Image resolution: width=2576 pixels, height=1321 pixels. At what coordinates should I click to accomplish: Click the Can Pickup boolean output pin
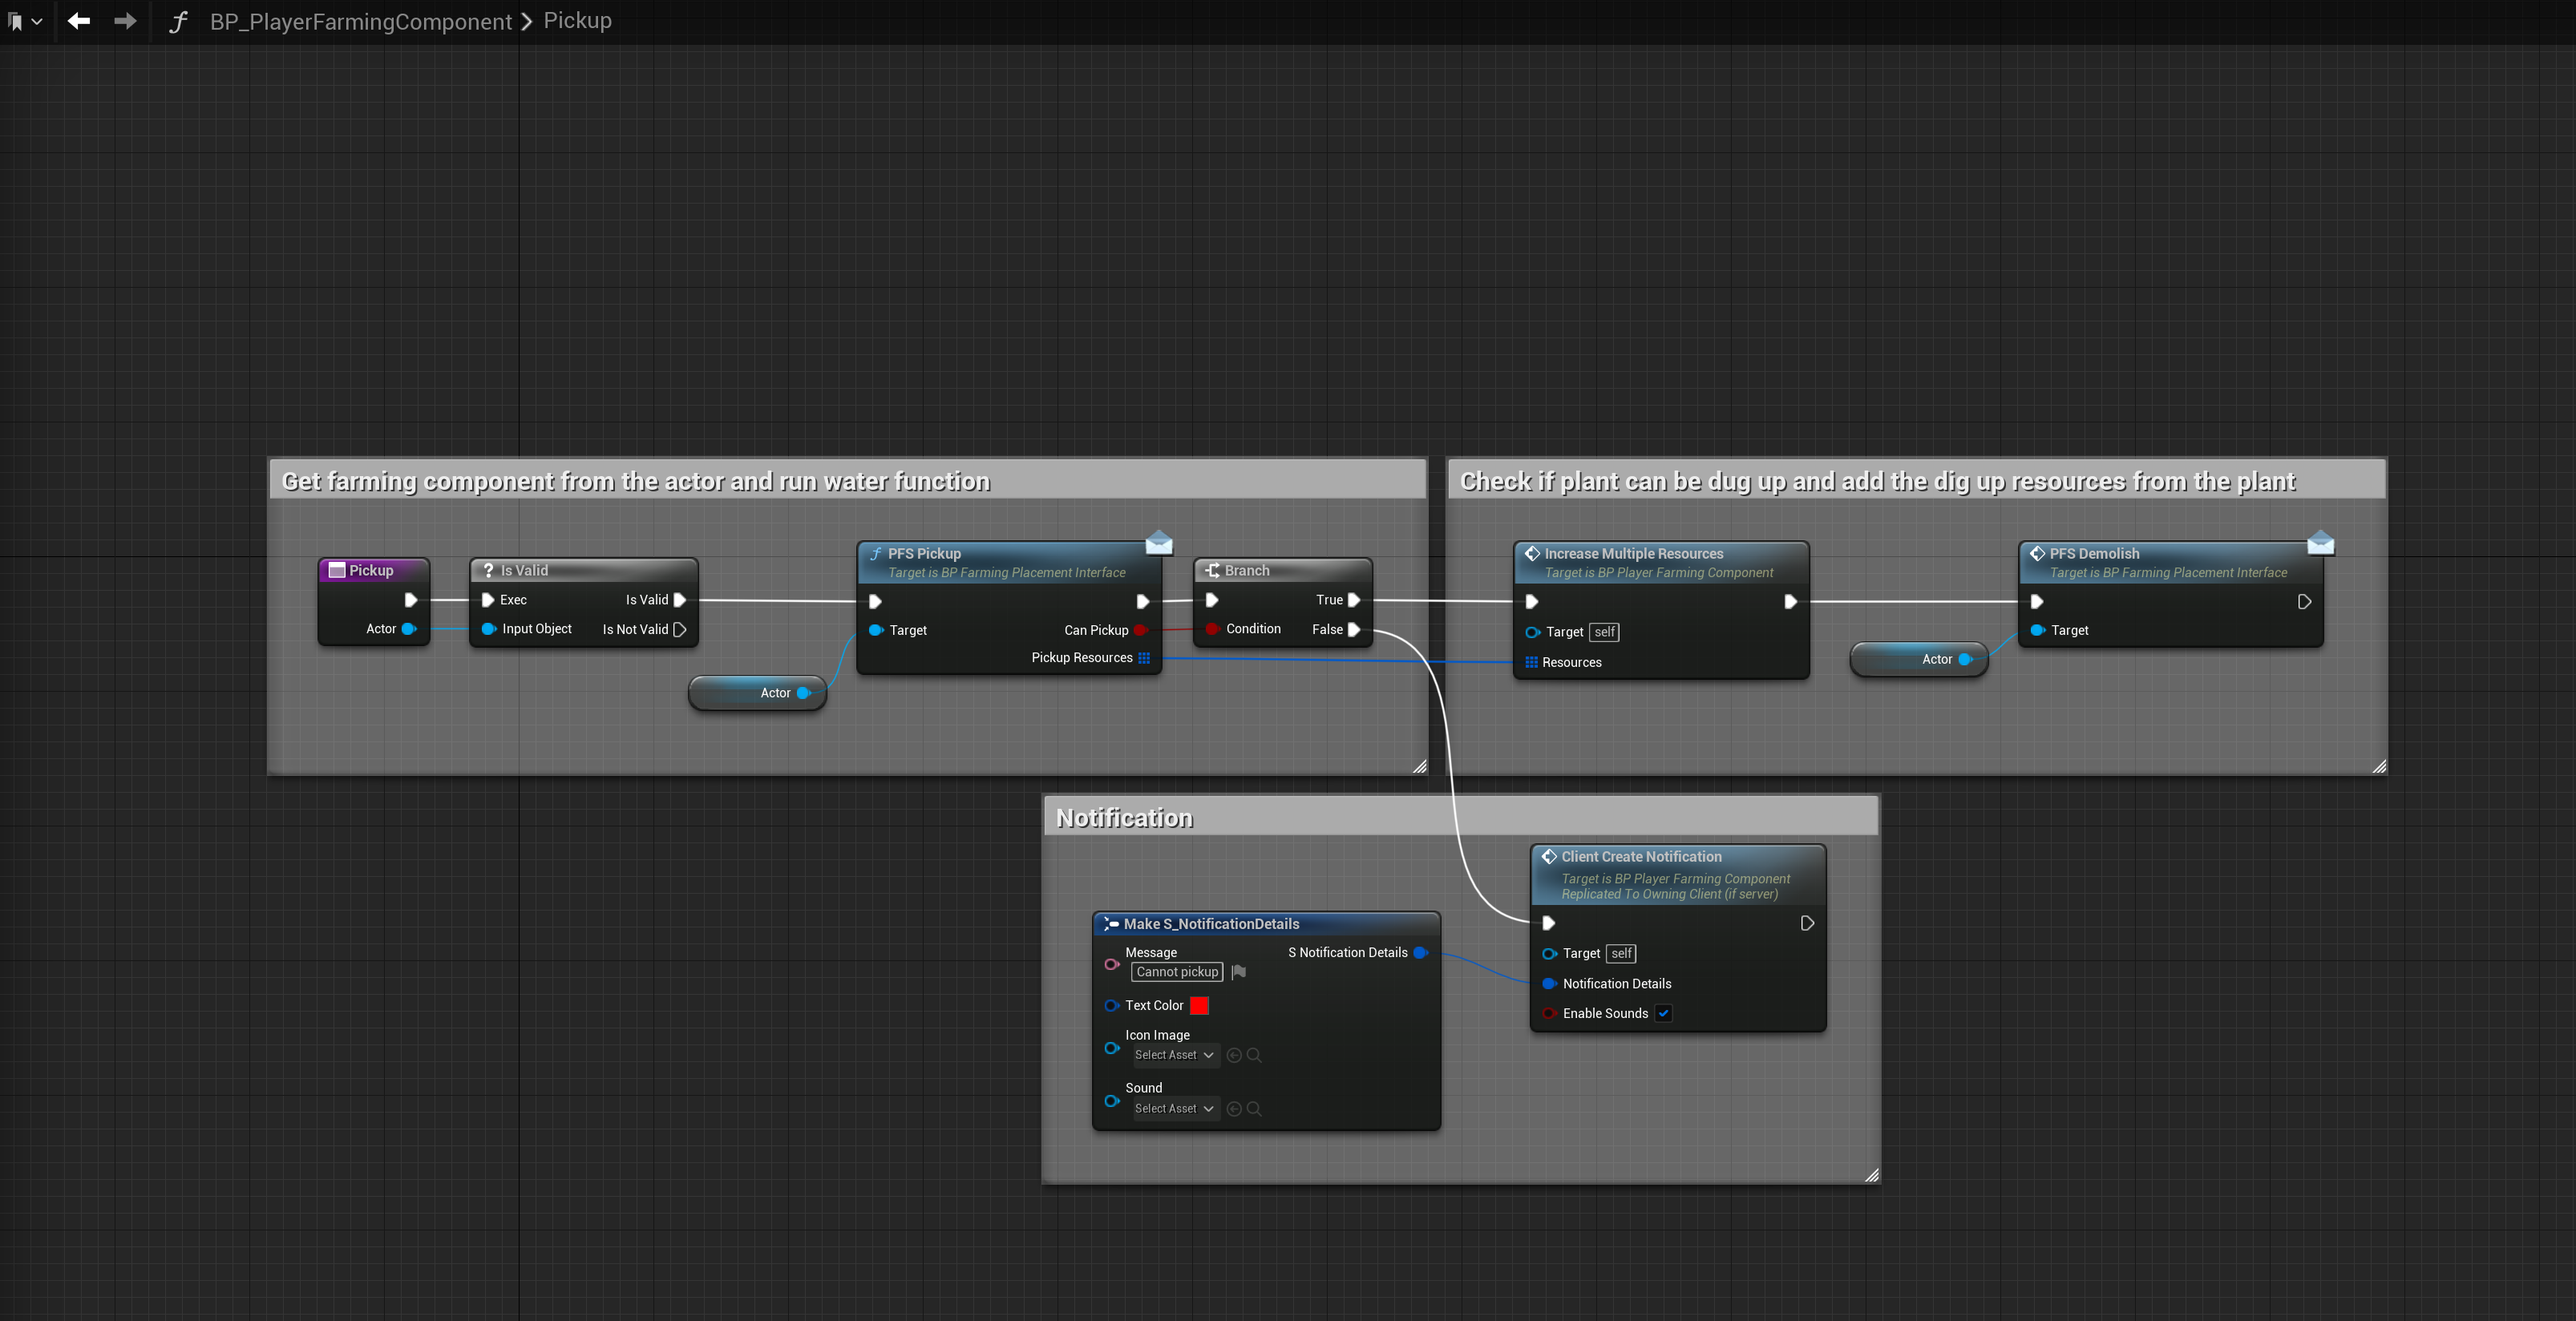(x=1139, y=630)
